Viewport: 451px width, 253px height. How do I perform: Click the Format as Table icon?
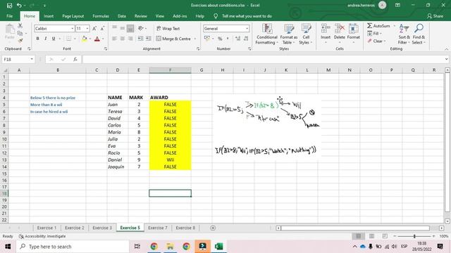tap(288, 30)
